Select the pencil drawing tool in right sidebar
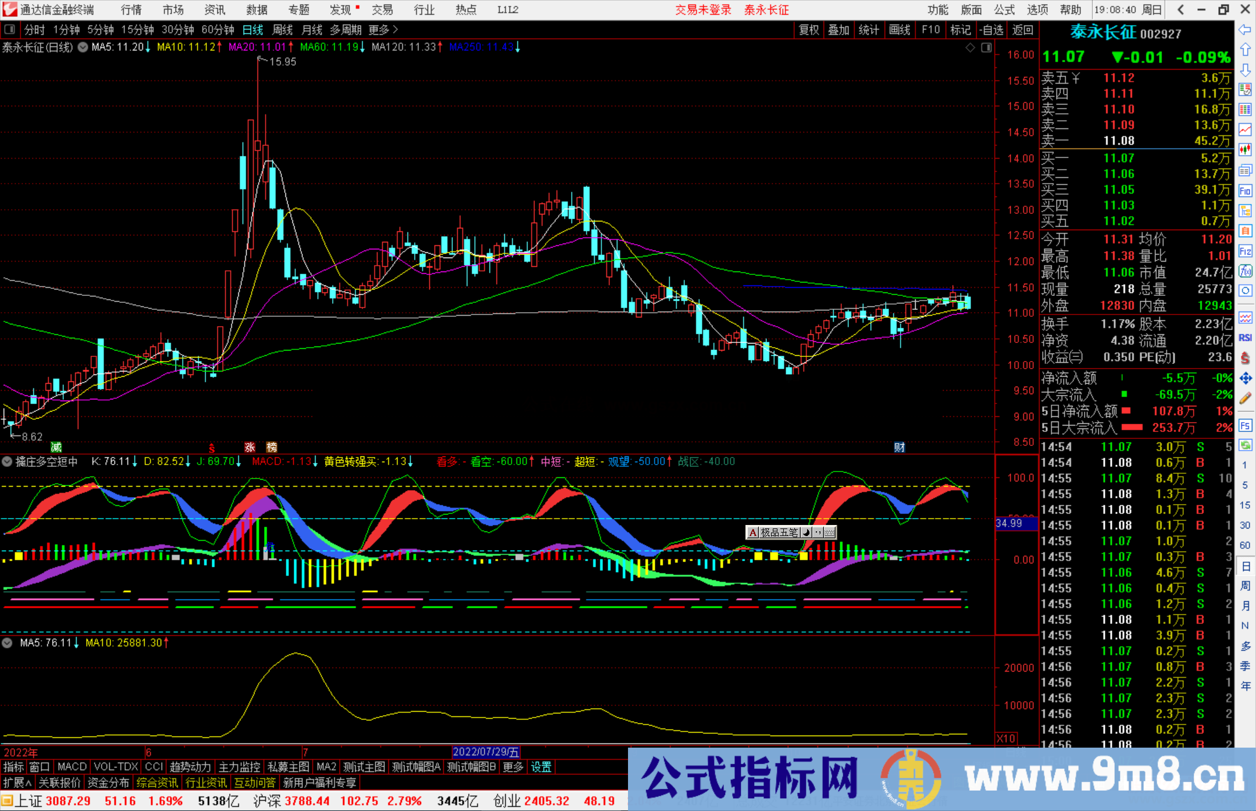 pyautogui.click(x=1246, y=398)
